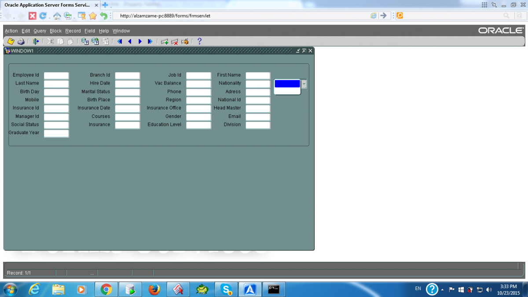
Task: Click the Exit form icon in toolbar
Action: (36, 41)
